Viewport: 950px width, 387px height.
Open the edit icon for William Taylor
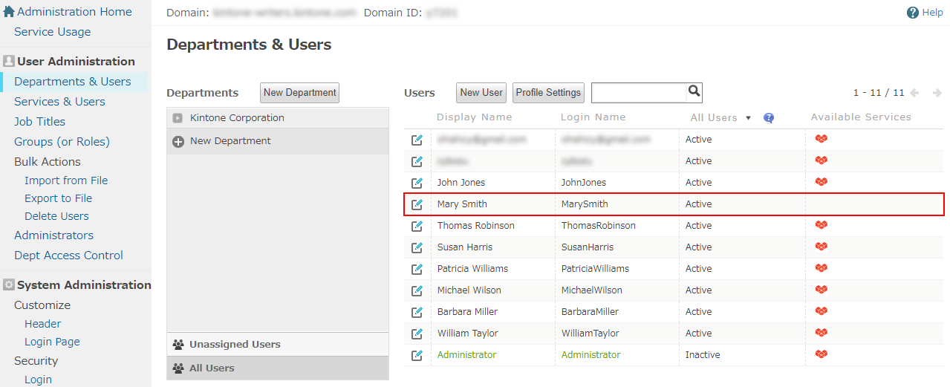coord(417,334)
